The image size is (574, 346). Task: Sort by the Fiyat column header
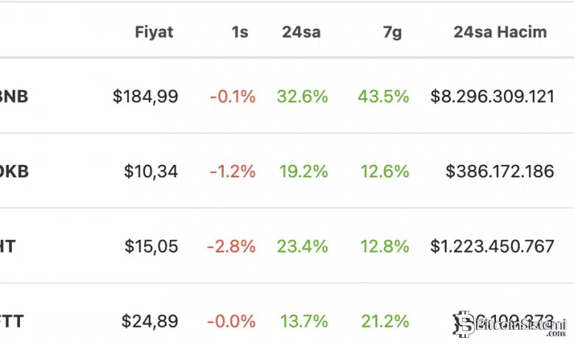point(154,32)
